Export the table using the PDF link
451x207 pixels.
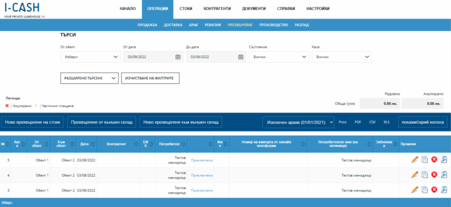point(358,122)
